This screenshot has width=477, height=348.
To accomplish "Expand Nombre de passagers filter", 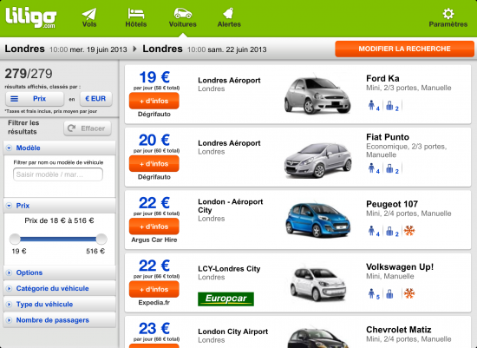I will coord(59,320).
